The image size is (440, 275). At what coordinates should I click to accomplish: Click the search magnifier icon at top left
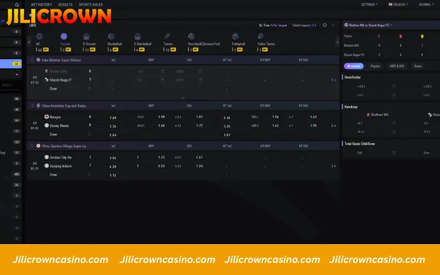click(x=16, y=4)
